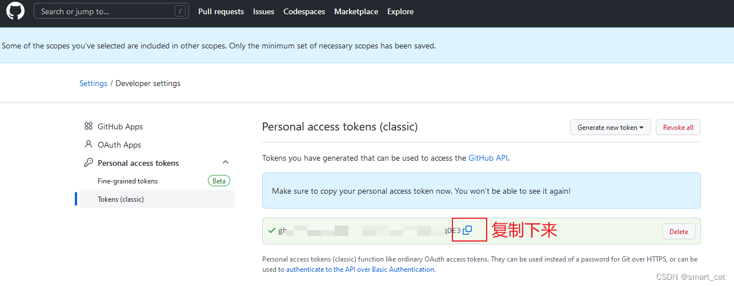Open Marketplace in the top navigation
The image size is (734, 286).
point(356,11)
